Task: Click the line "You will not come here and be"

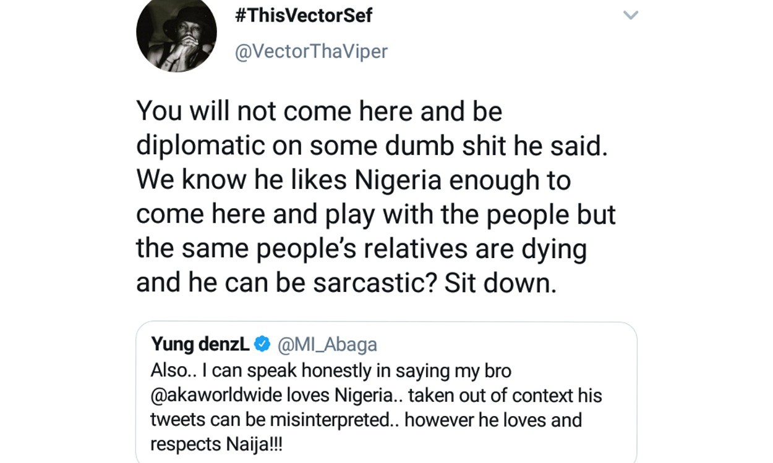Action: 319,112
